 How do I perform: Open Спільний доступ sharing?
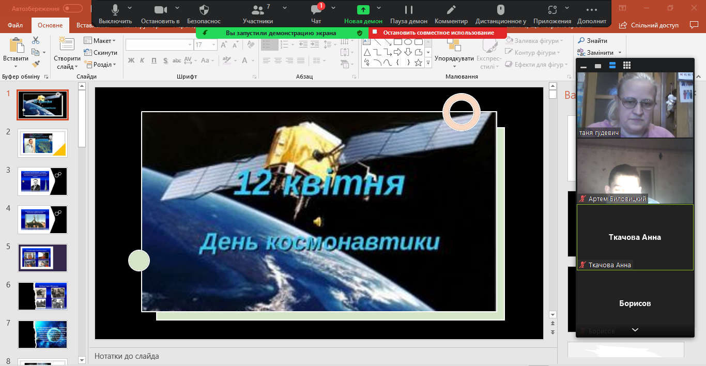649,25
